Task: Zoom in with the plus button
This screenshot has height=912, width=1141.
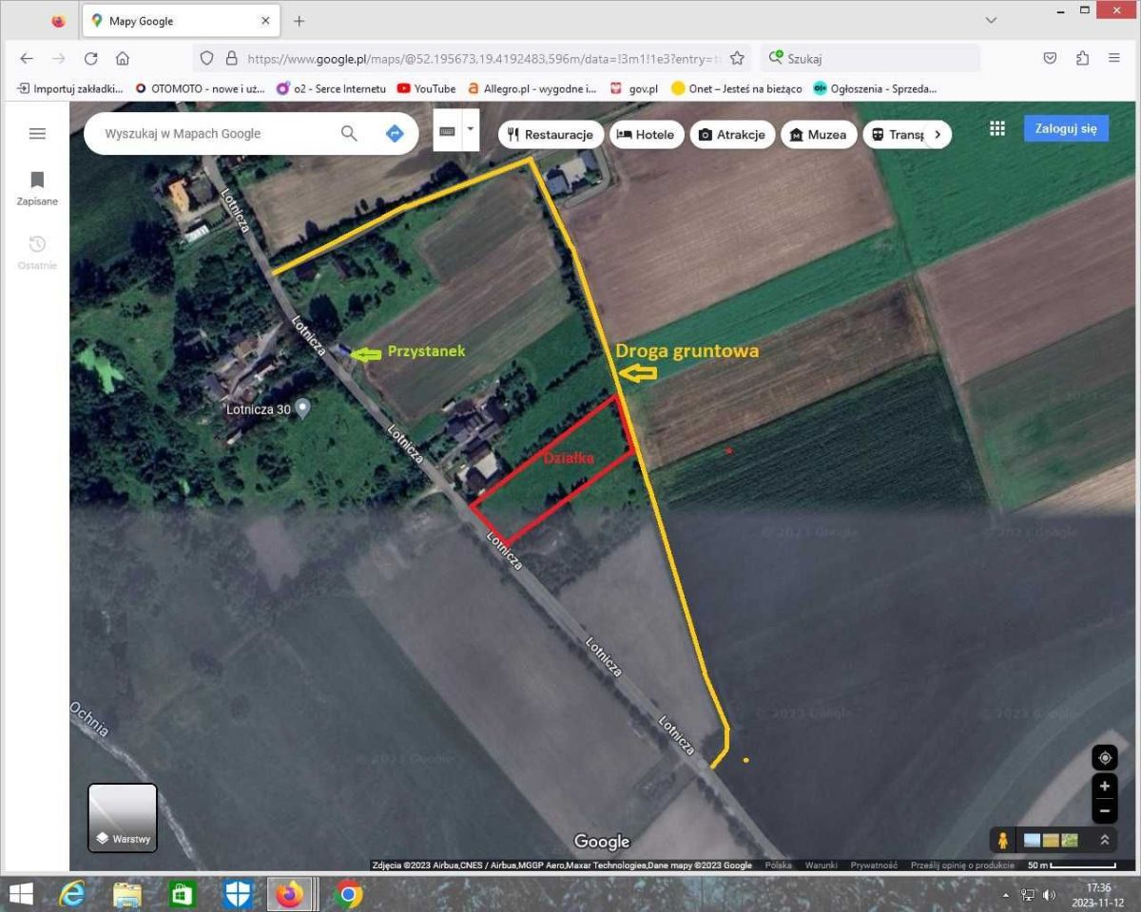Action: point(1105,787)
